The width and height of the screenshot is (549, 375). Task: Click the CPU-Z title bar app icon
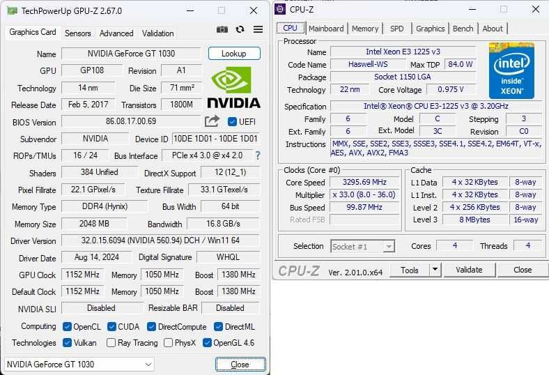click(x=280, y=10)
